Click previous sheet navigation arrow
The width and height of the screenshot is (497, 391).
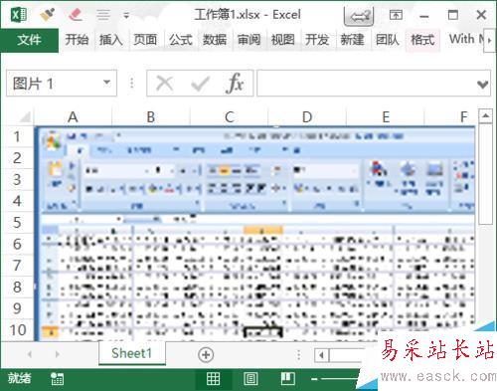coord(30,354)
